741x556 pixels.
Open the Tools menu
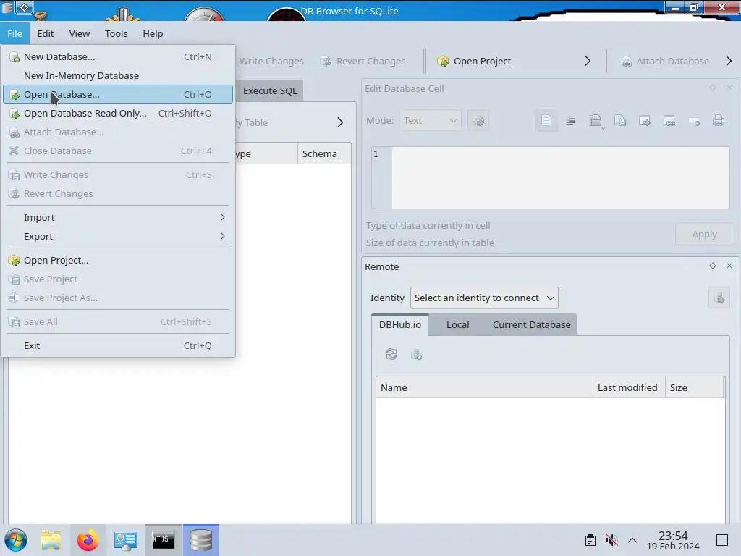pyautogui.click(x=116, y=33)
